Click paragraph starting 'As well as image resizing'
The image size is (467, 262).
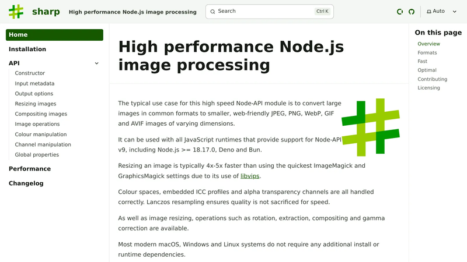[x=252, y=223]
